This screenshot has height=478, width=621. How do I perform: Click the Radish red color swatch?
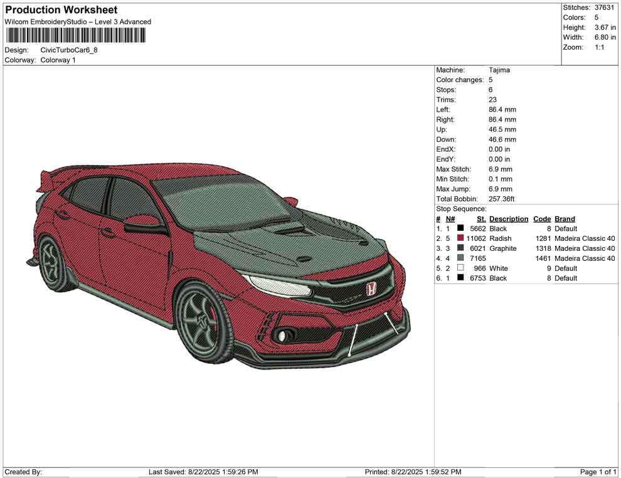tap(460, 238)
